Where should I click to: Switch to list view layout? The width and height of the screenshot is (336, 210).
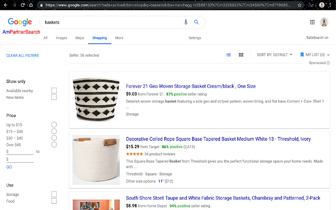click(x=228, y=55)
